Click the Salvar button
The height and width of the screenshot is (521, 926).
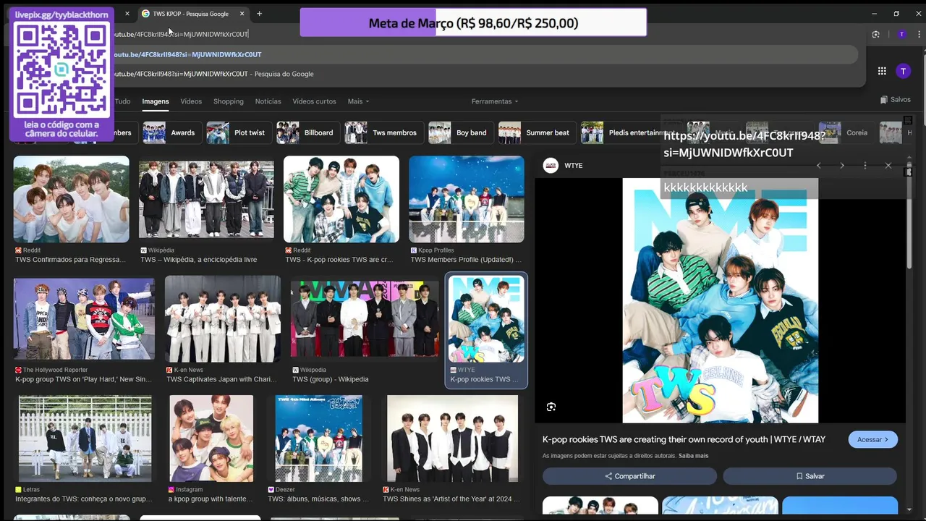tap(810, 476)
